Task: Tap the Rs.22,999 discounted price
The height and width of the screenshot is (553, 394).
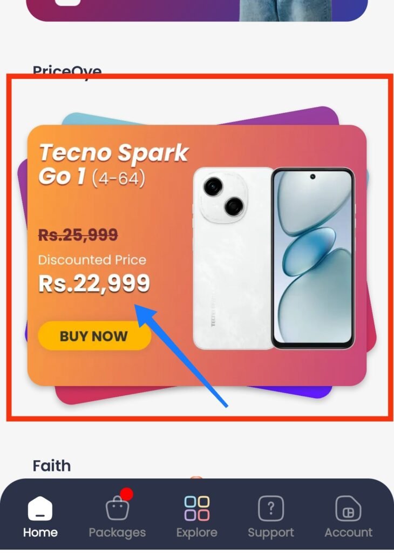Action: pyautogui.click(x=94, y=283)
